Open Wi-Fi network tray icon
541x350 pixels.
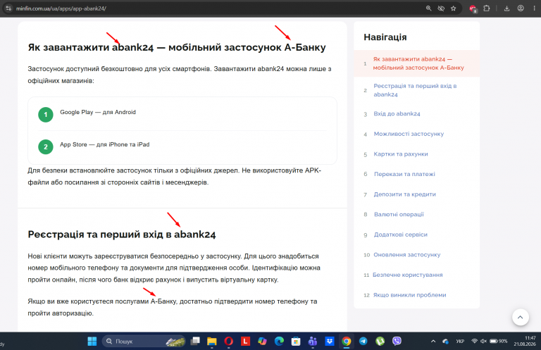474,341
